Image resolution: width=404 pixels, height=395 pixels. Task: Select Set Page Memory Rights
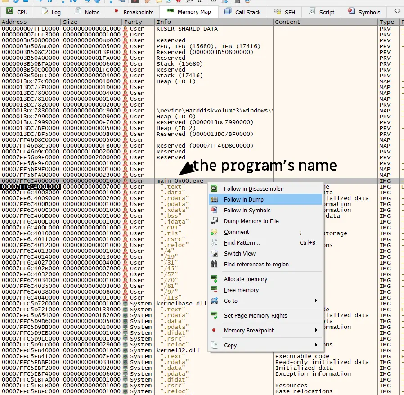coord(255,316)
